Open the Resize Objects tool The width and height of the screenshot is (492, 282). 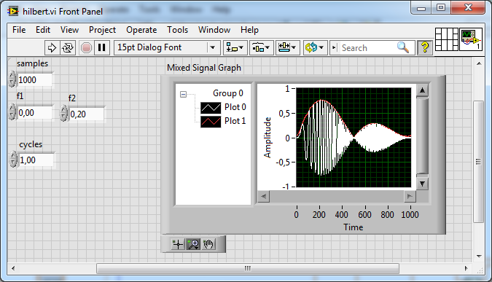point(287,47)
